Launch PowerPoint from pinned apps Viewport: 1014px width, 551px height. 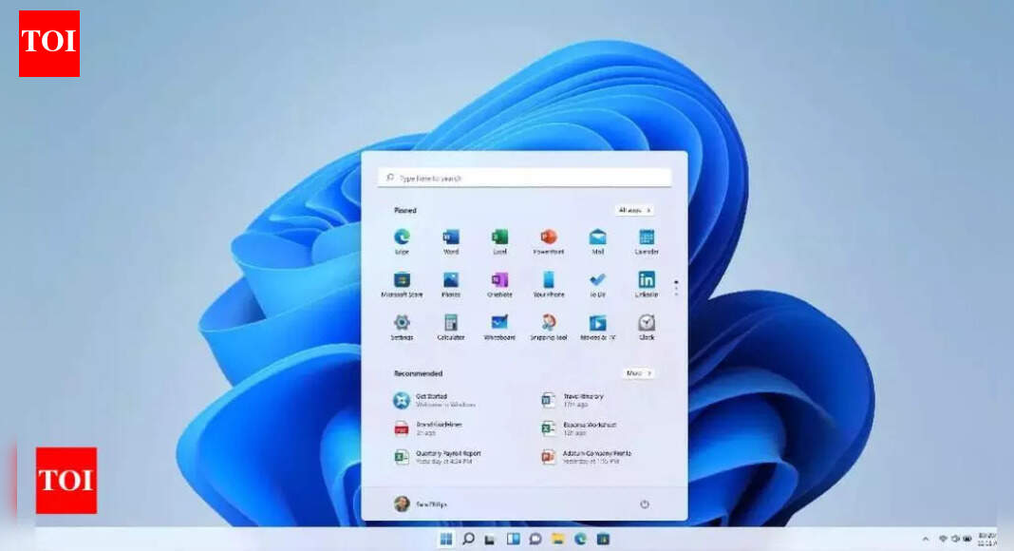pos(549,241)
